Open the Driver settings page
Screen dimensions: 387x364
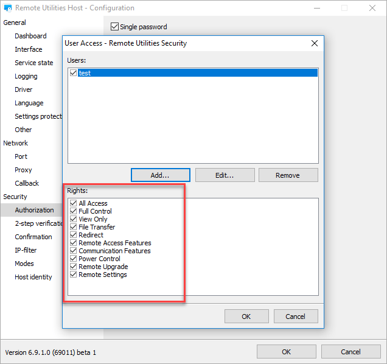pyautogui.click(x=24, y=89)
